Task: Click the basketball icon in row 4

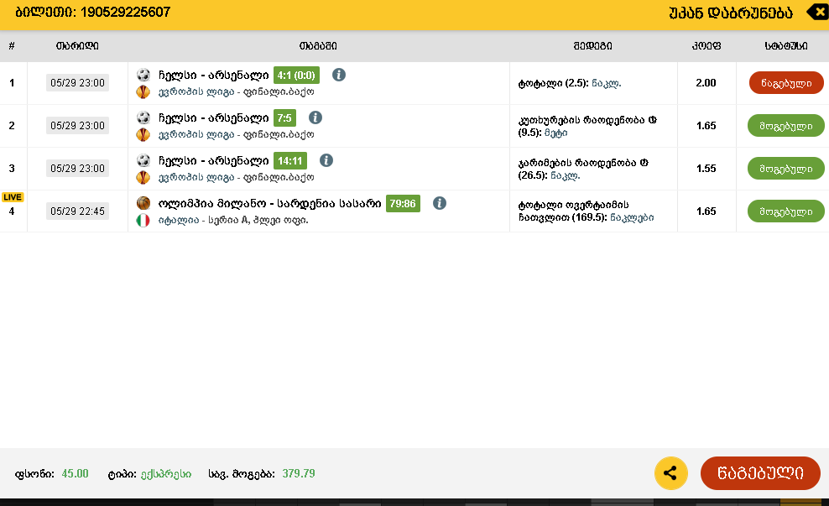Action: click(143, 203)
